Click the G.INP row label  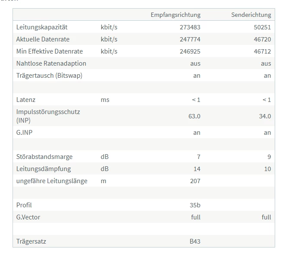click(x=24, y=133)
